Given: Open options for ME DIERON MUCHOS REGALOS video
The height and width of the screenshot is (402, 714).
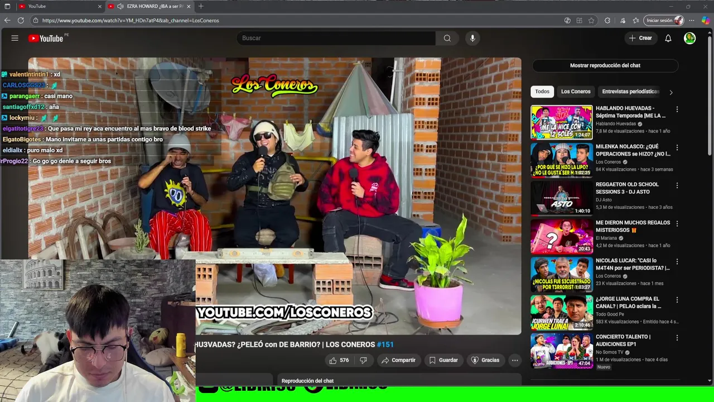Looking at the screenshot, I should (x=677, y=223).
